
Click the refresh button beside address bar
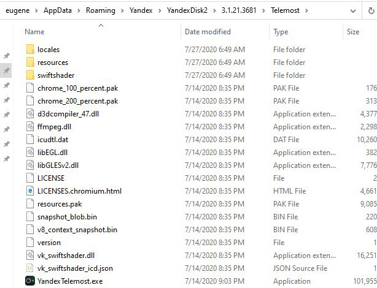click(371, 10)
